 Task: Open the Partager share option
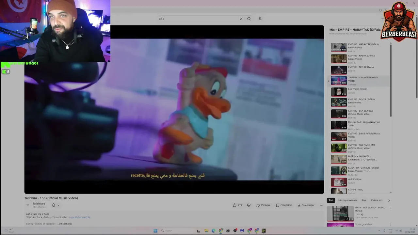pyautogui.click(x=263, y=205)
